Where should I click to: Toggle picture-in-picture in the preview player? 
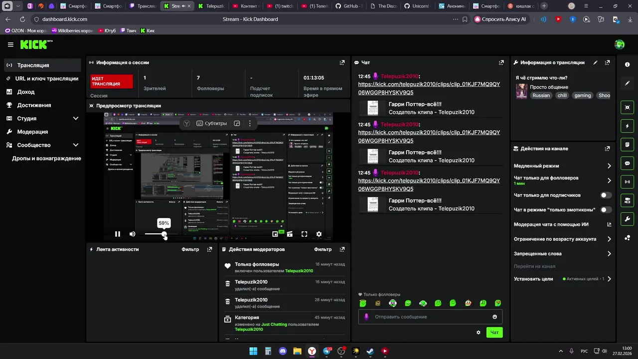click(275, 234)
